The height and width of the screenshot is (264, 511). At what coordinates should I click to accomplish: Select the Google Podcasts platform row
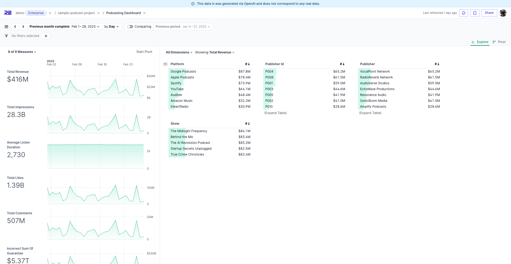tap(183, 72)
